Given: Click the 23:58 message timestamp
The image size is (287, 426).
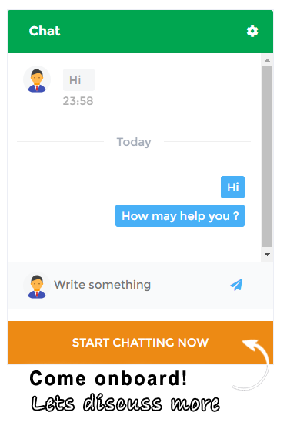Looking at the screenshot, I should (x=78, y=101).
